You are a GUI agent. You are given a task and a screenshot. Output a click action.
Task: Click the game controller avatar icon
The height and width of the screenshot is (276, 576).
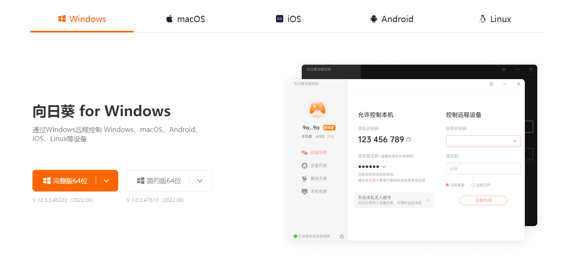318,108
